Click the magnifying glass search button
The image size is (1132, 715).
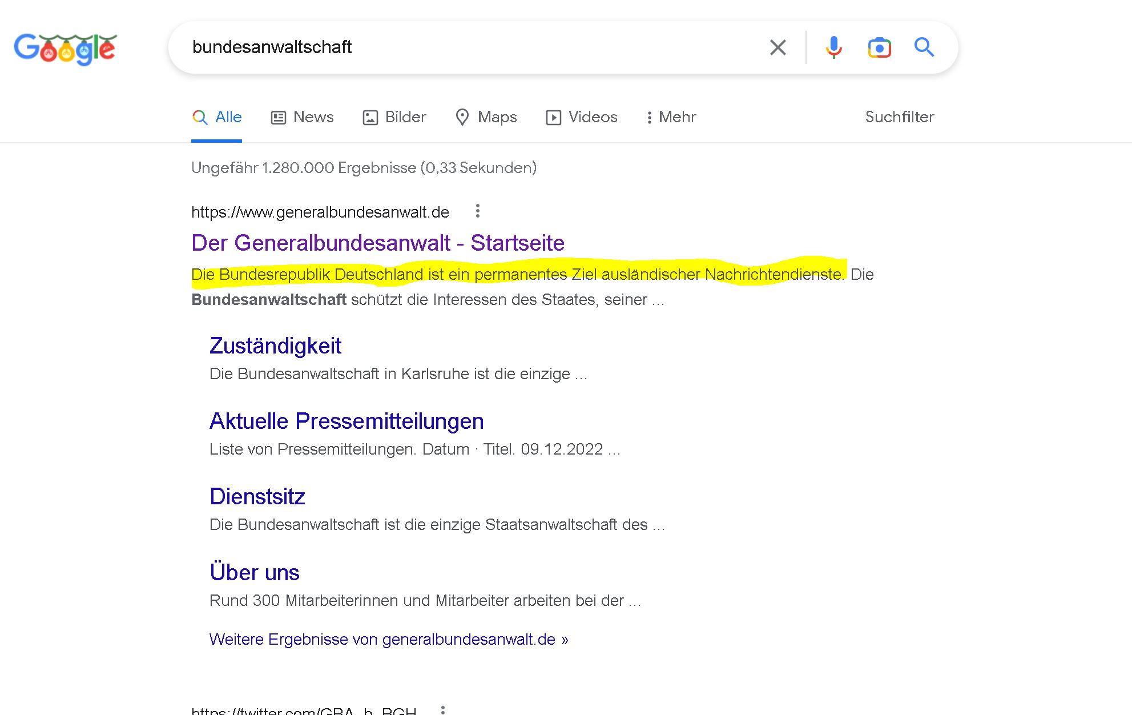pyautogui.click(x=924, y=47)
